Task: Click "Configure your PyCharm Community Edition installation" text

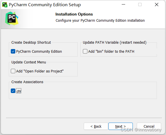Action: pos(100,21)
